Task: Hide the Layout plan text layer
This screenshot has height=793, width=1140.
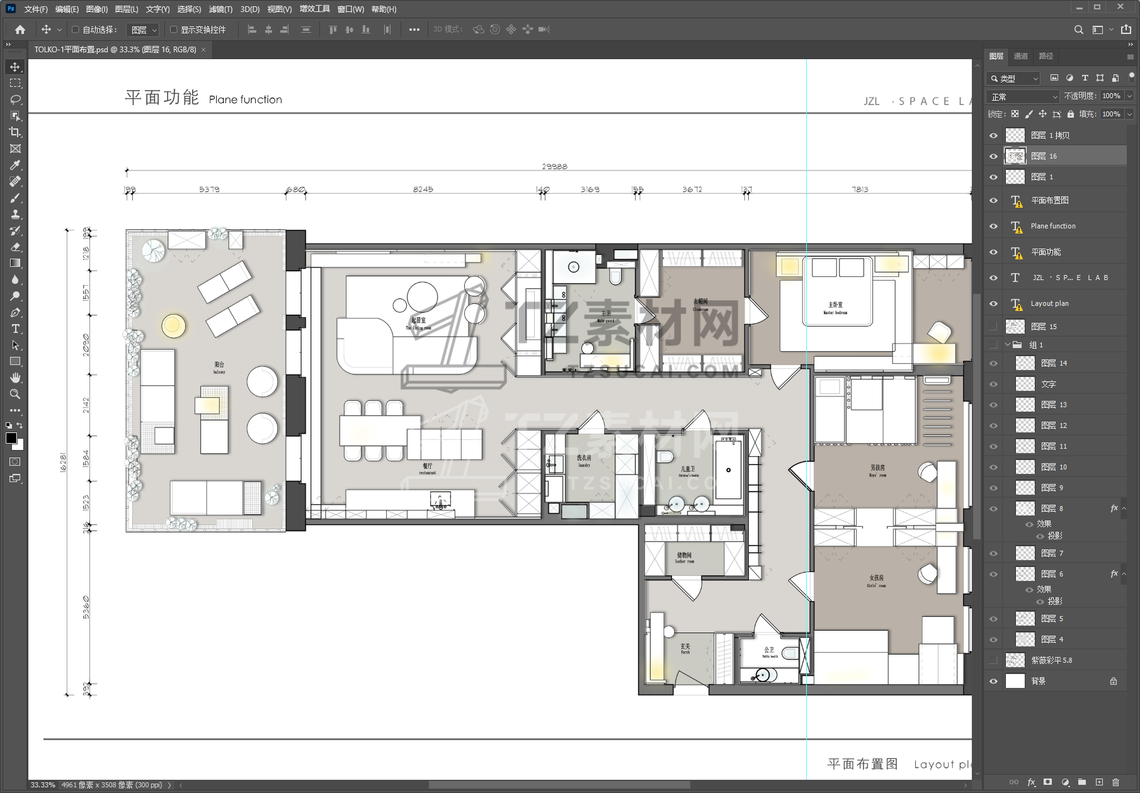Action: (993, 303)
